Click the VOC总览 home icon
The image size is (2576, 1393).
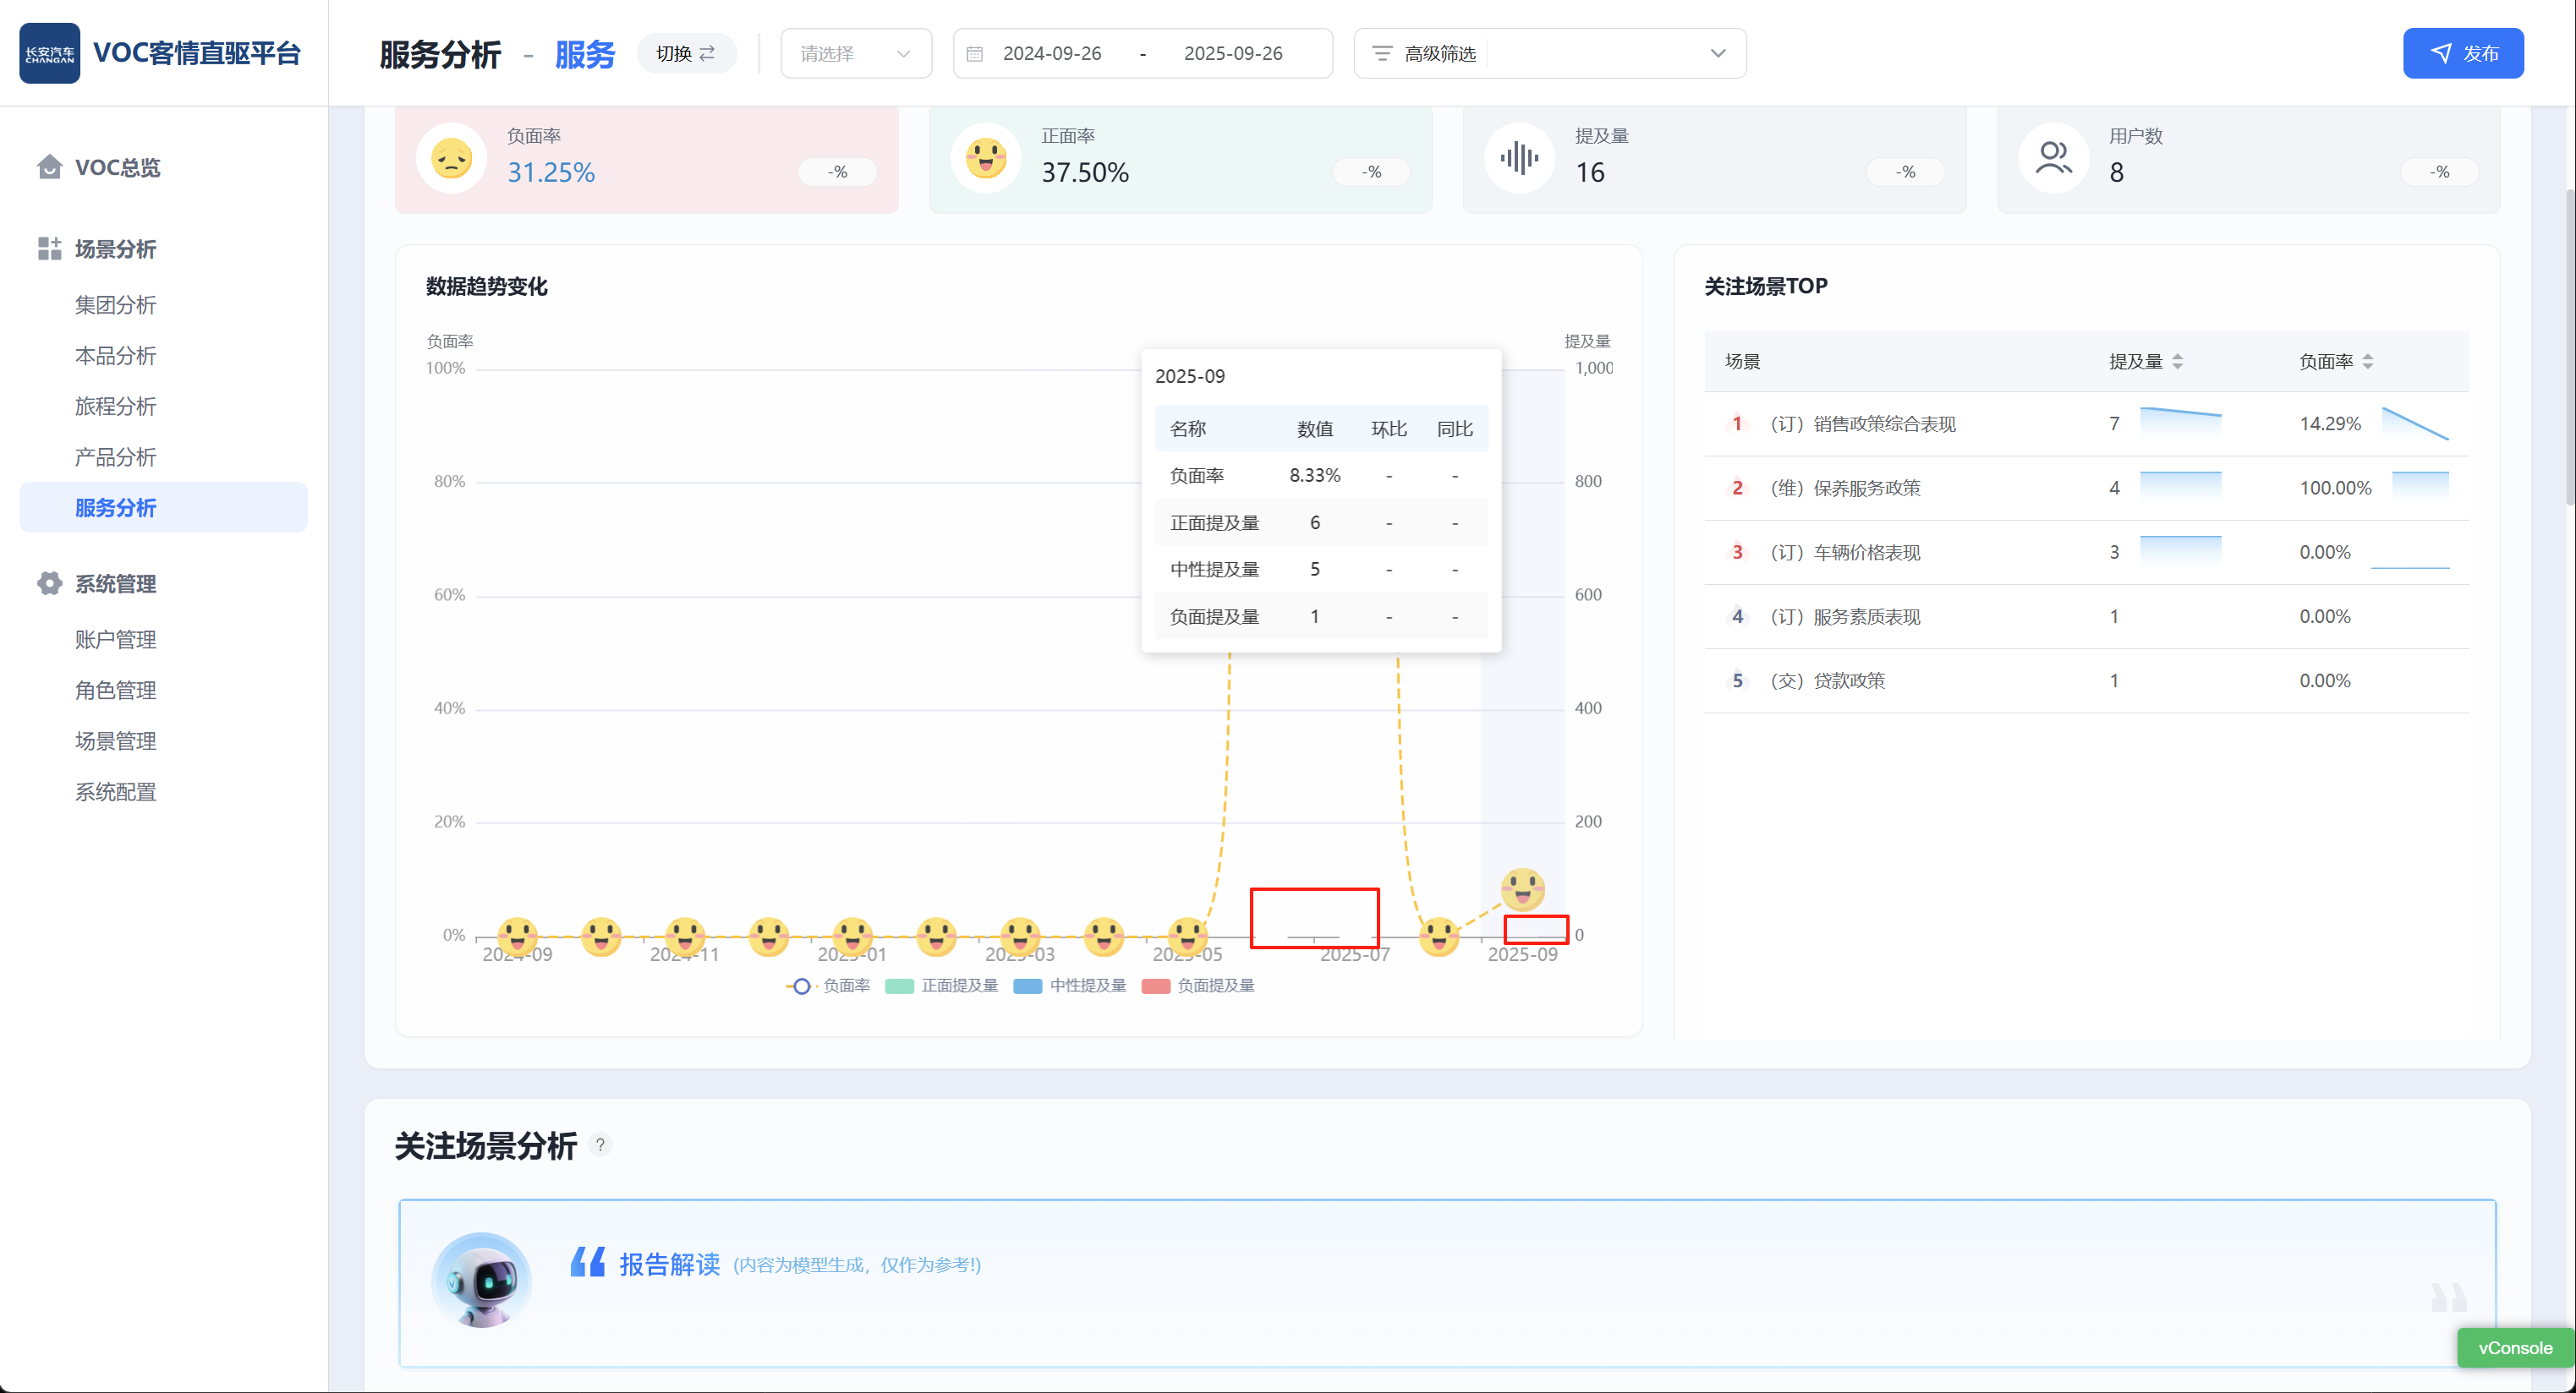(x=49, y=167)
